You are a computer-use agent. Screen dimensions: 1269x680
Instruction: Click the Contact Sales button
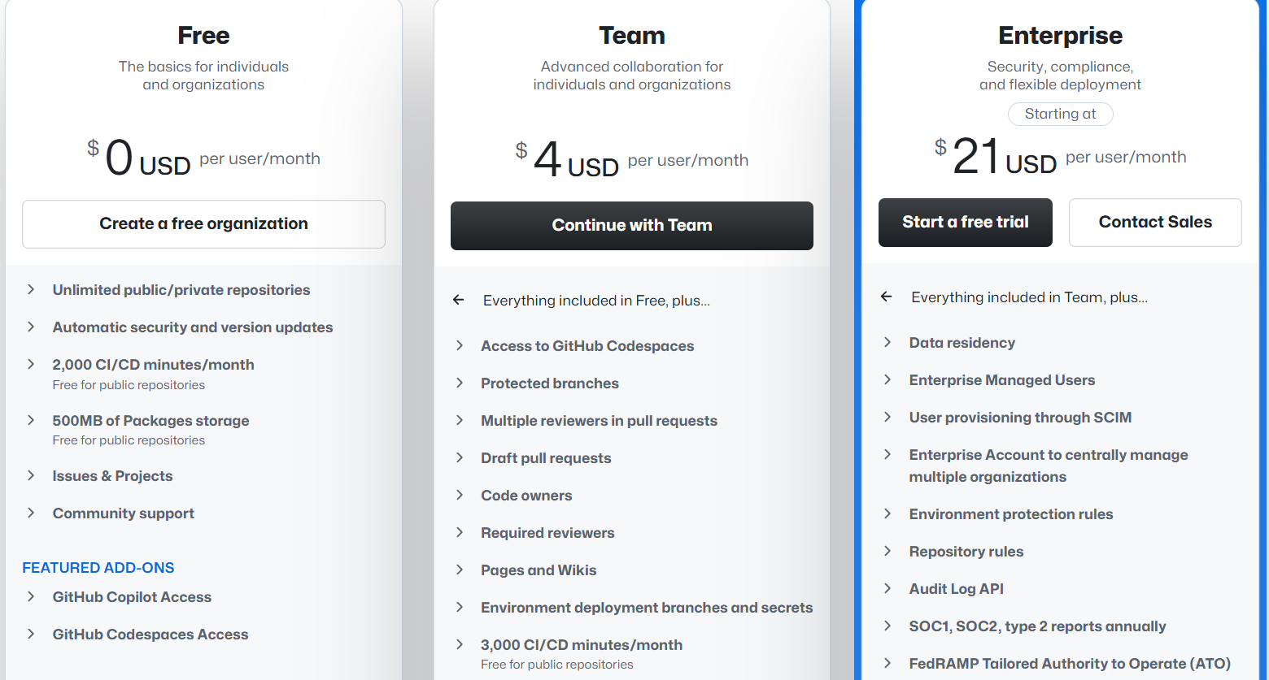pyautogui.click(x=1154, y=223)
